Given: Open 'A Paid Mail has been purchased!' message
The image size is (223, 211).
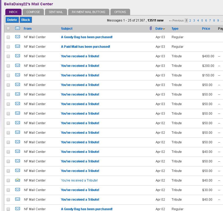Looking at the screenshot, I should tap(85, 47).
